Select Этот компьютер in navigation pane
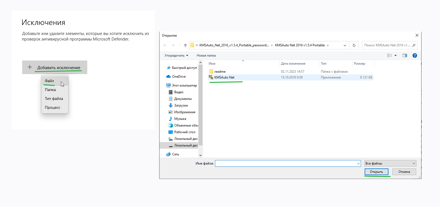 pyautogui.click(x=182, y=85)
